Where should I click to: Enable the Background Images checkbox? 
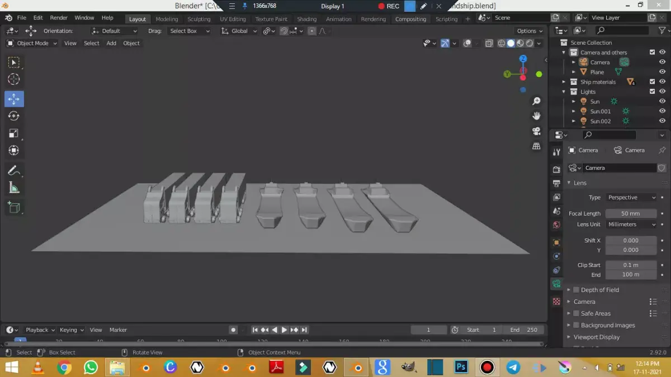pyautogui.click(x=577, y=325)
